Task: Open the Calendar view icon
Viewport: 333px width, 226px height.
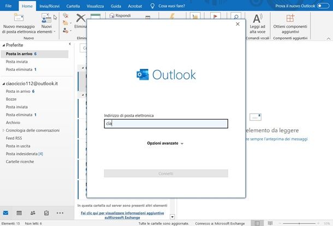Action: coord(19,213)
